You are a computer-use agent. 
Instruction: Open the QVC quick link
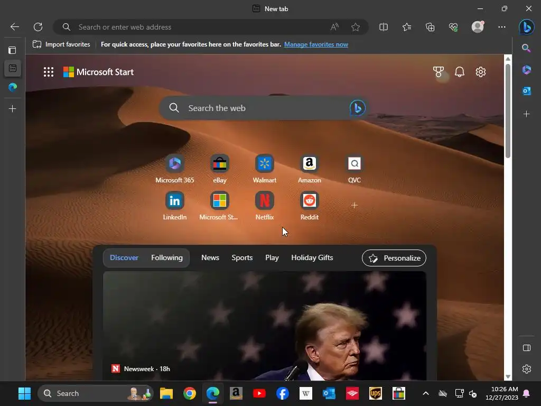pos(355,169)
